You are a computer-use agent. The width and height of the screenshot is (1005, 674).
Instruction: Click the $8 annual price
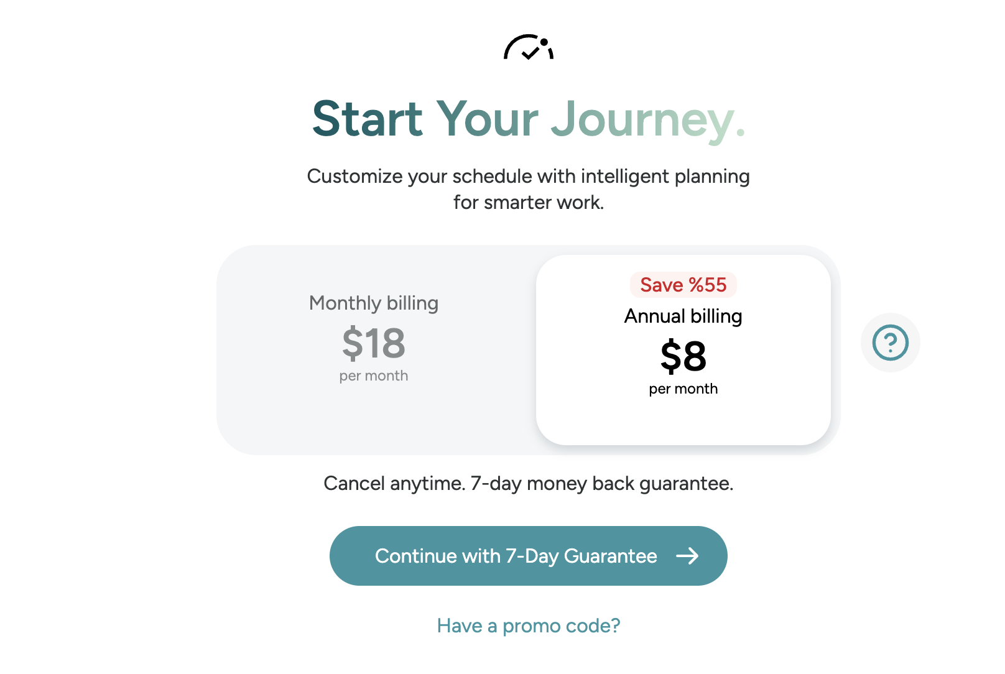point(683,356)
